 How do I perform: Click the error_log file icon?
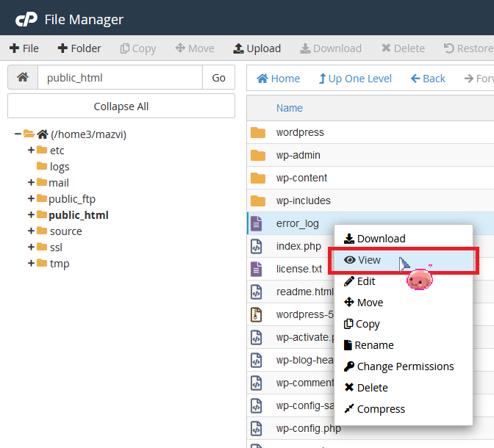point(256,223)
